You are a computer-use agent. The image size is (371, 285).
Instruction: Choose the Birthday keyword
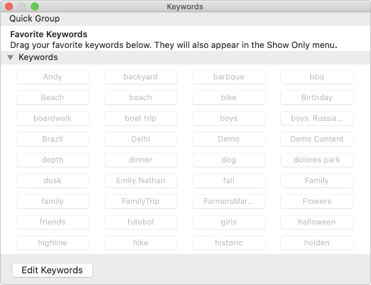pyautogui.click(x=317, y=98)
